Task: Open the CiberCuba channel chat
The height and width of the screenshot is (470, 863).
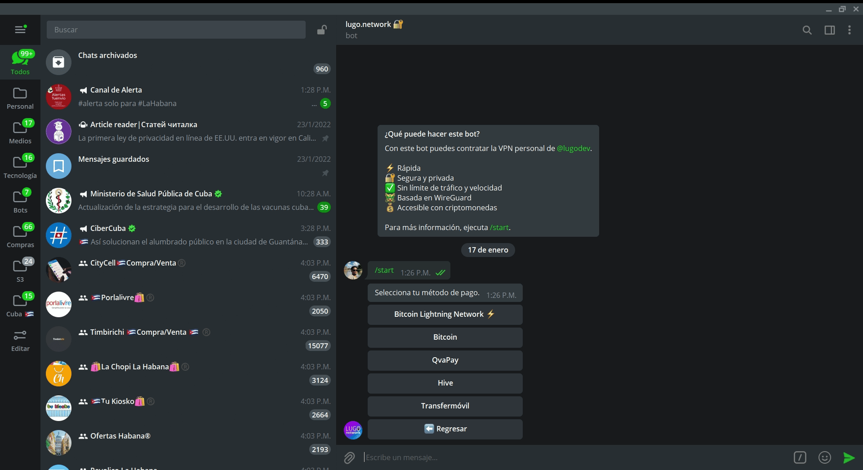Action: 188,235
